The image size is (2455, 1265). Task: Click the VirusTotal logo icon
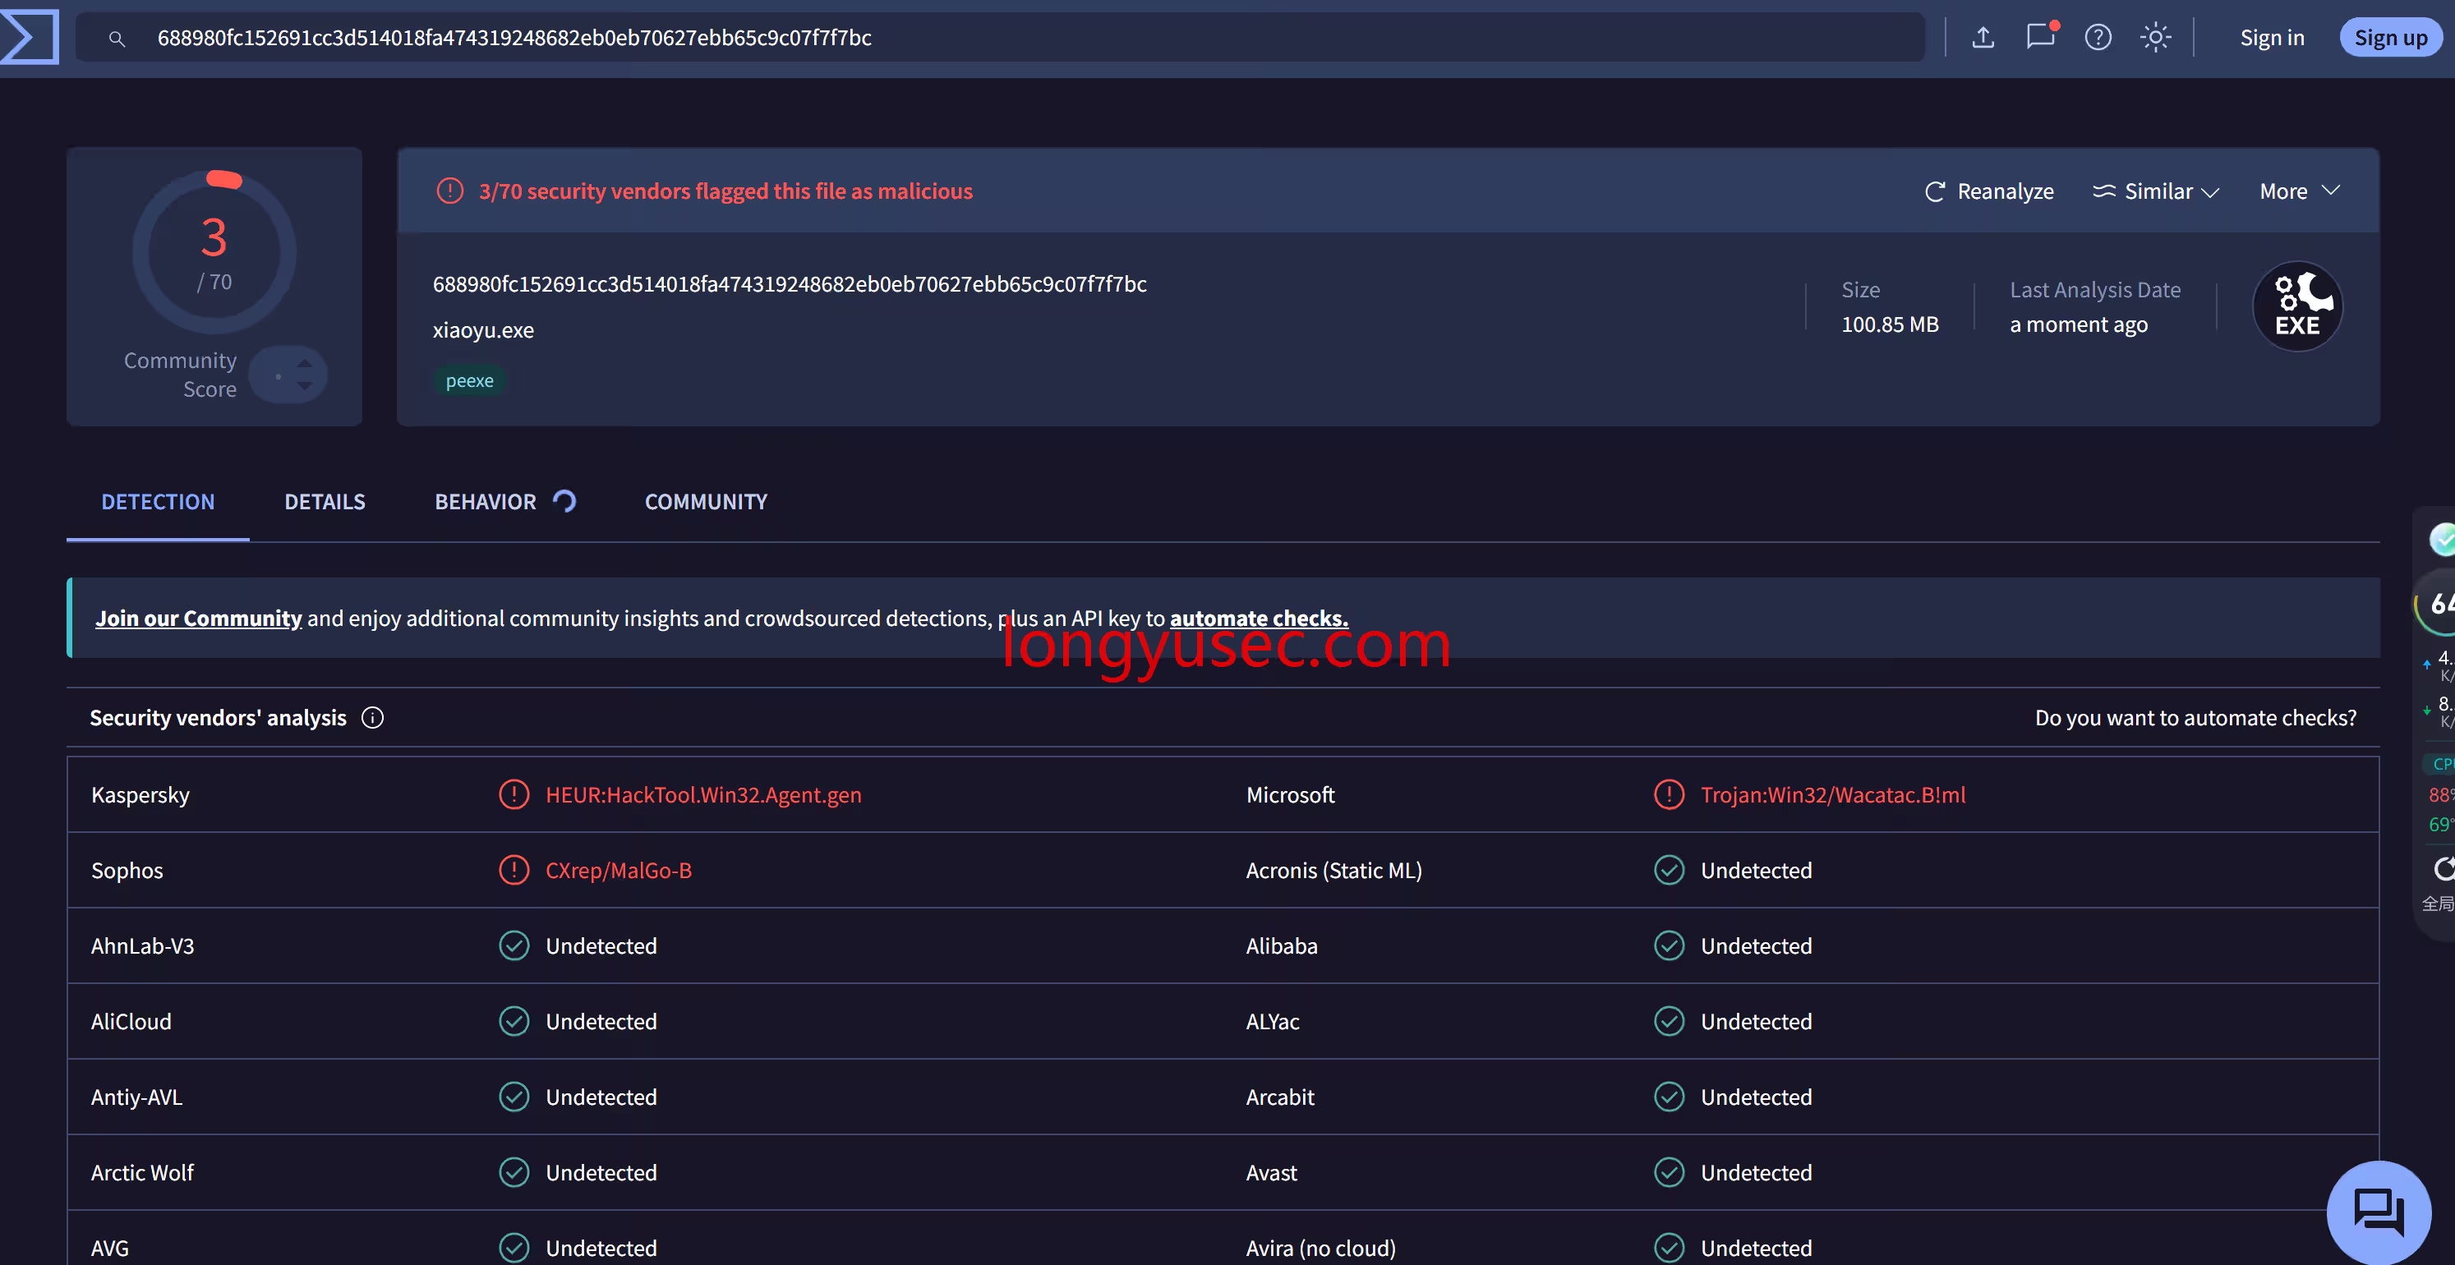point(29,37)
